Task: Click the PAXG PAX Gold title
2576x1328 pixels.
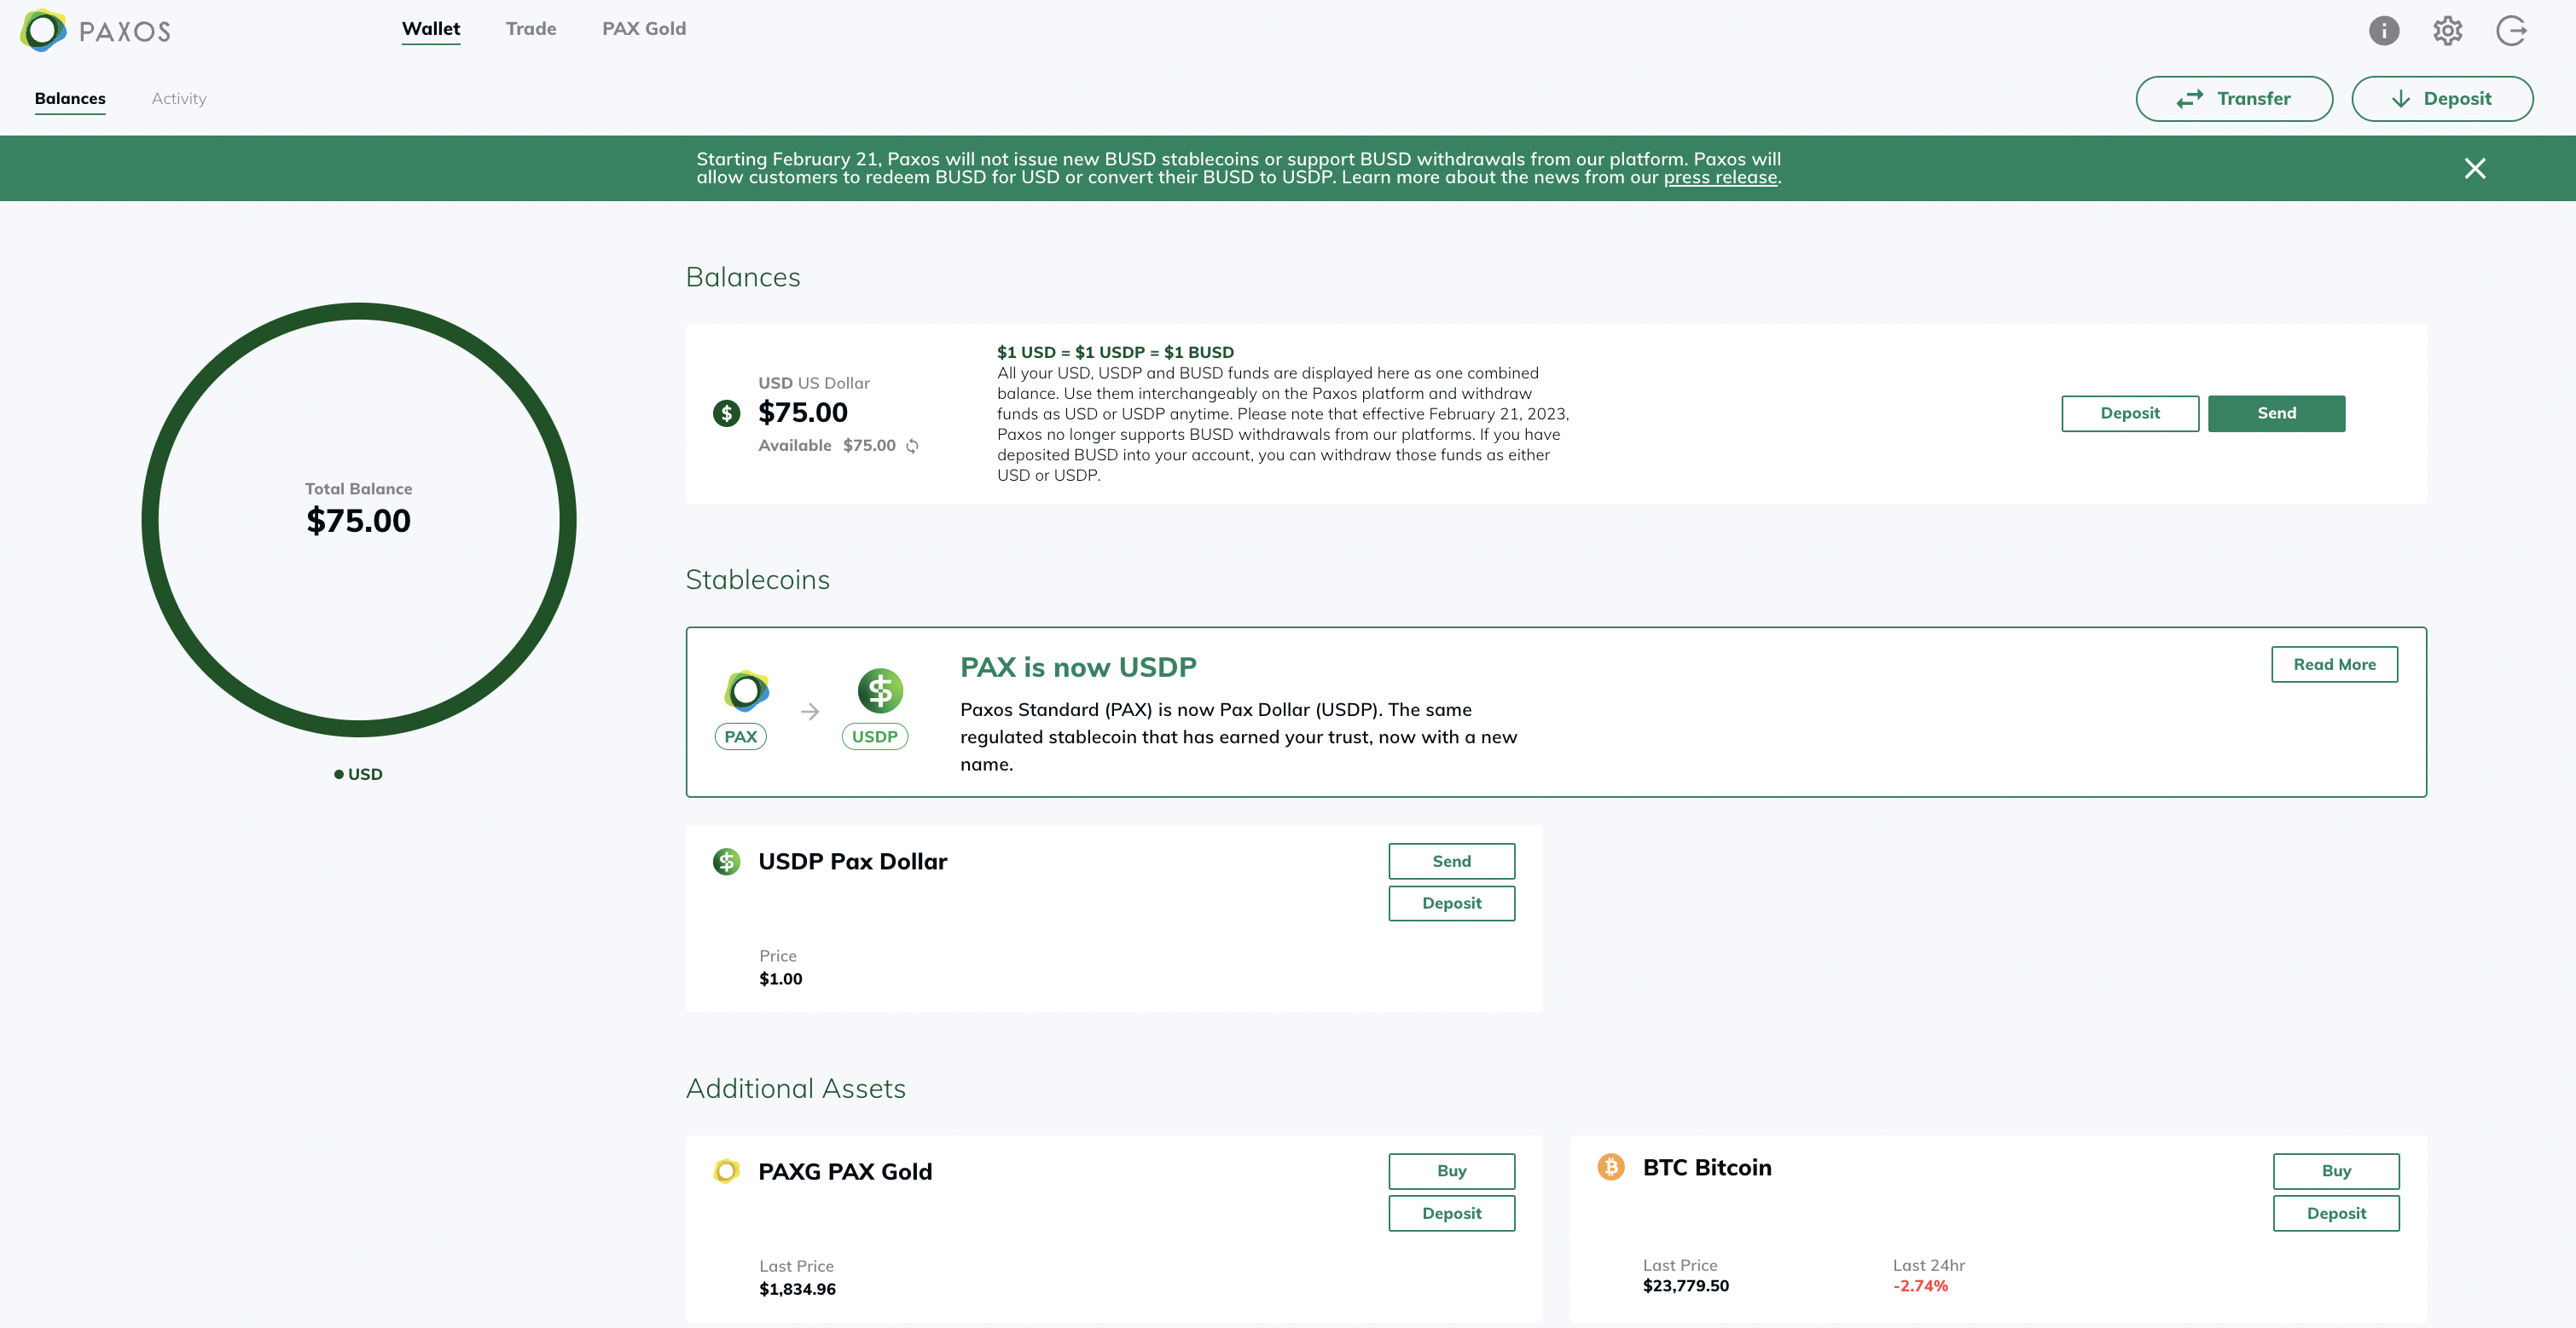Action: click(844, 1171)
